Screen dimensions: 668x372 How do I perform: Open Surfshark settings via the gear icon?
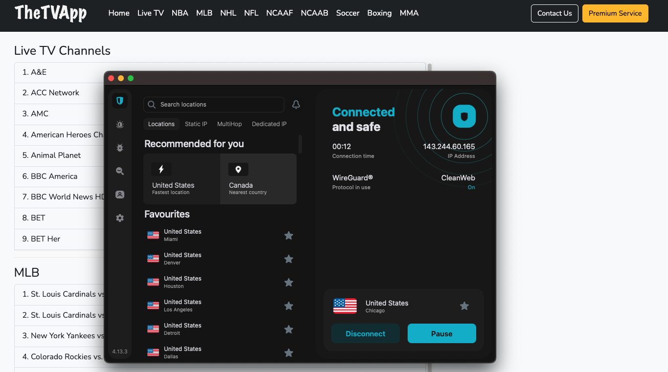[x=119, y=218]
